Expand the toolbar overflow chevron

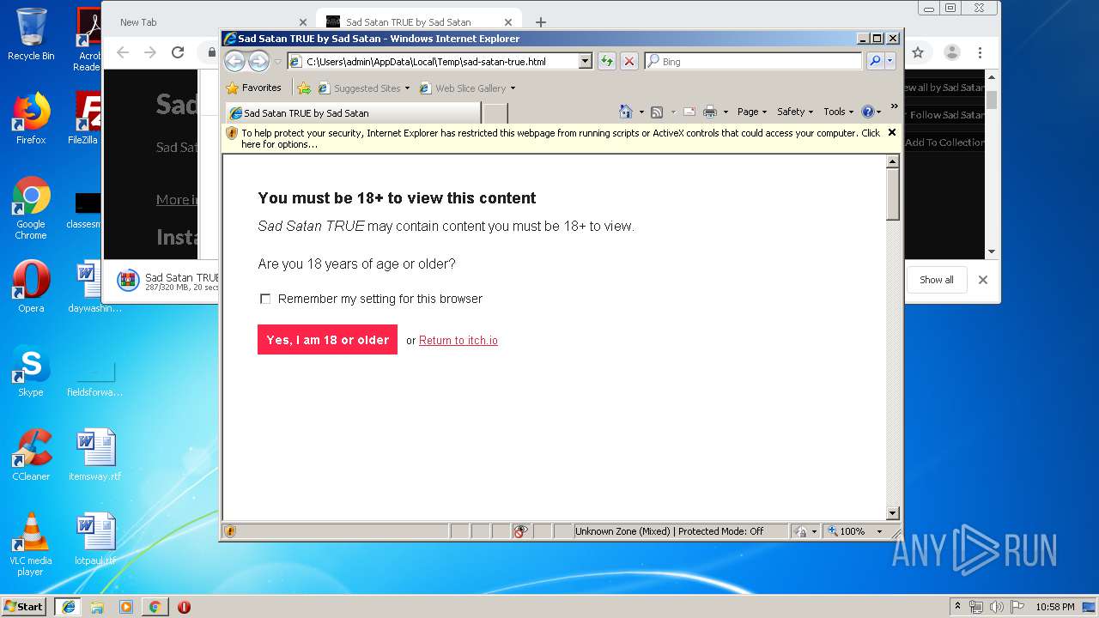[x=894, y=106]
